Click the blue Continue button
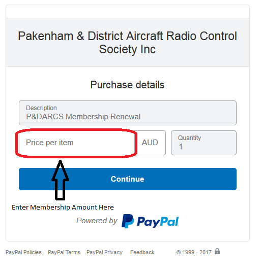261x275 pixels. coord(128,179)
